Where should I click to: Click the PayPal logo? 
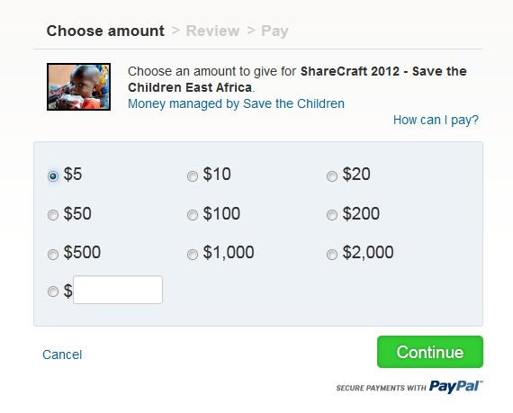click(x=455, y=387)
